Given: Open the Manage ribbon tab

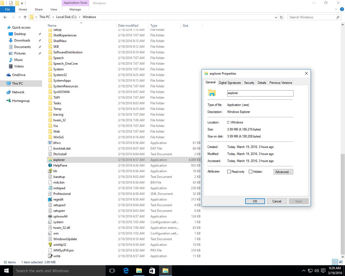Looking at the screenshot, I should (75, 9).
